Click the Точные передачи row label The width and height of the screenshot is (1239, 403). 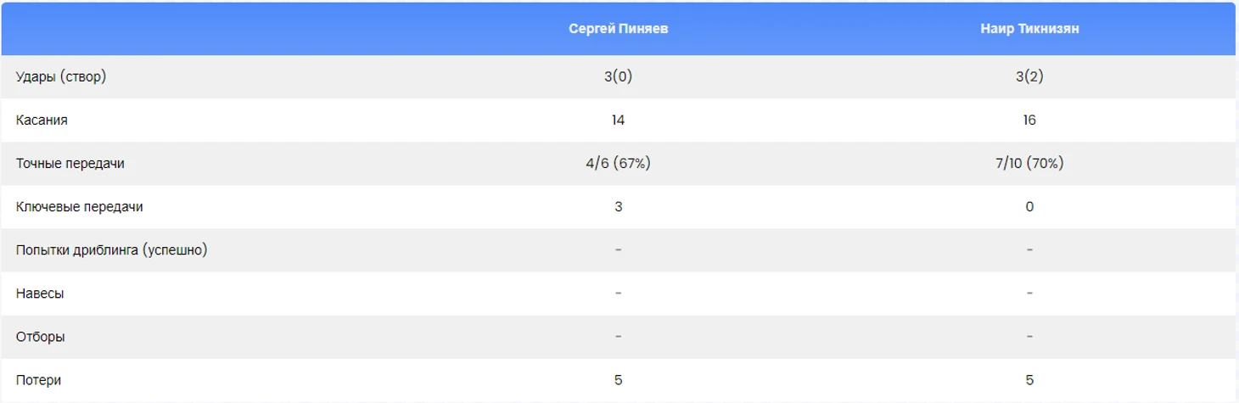pos(70,164)
